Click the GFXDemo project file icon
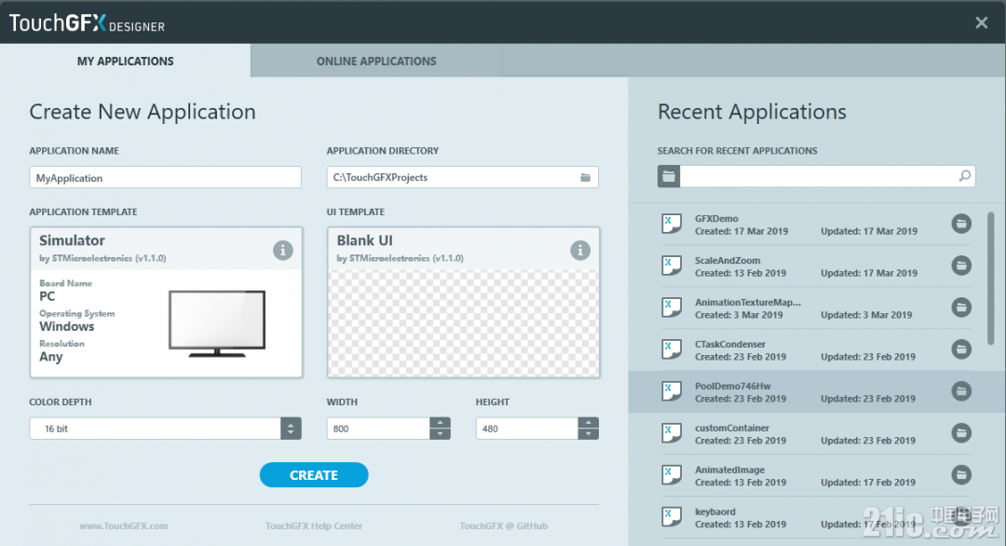The height and width of the screenshot is (546, 1006). coord(671,224)
